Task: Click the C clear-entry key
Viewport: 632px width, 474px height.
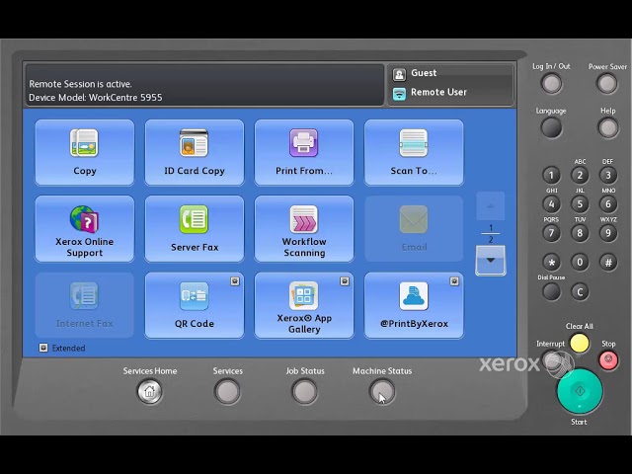Action: pos(580,292)
